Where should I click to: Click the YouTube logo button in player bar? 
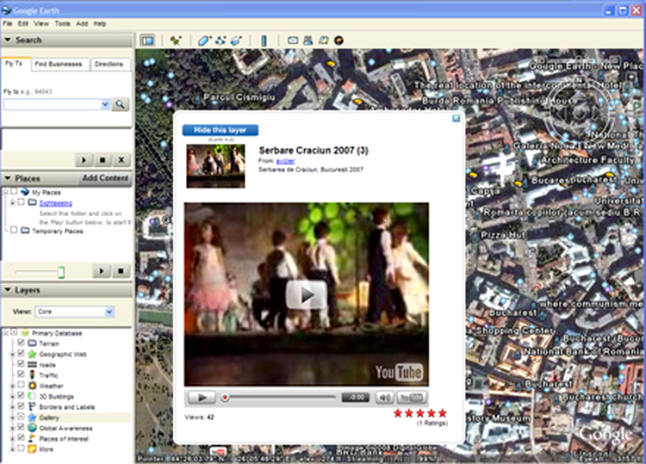[411, 398]
